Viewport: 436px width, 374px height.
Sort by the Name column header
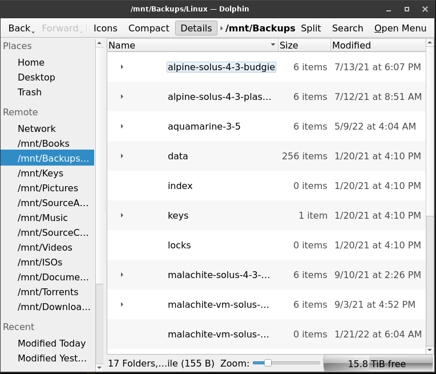(x=188, y=45)
